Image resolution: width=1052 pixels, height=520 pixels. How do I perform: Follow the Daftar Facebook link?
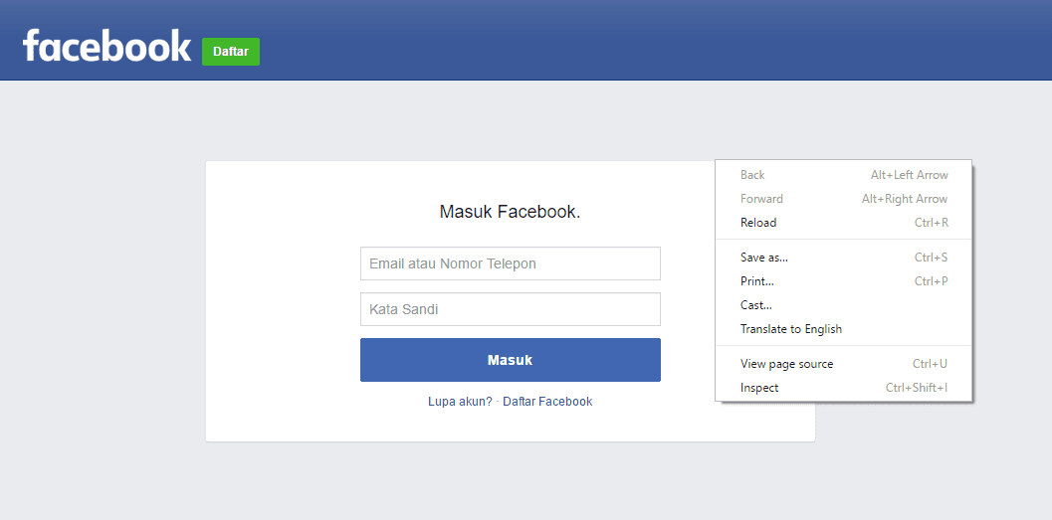coord(547,402)
